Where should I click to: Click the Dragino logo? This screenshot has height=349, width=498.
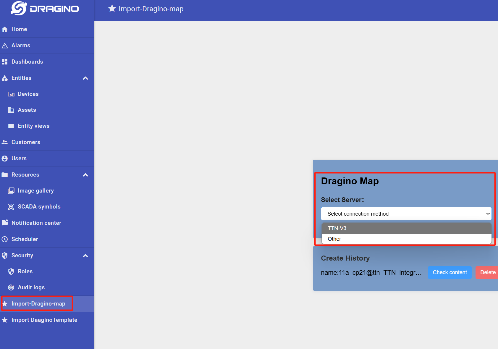click(x=45, y=9)
